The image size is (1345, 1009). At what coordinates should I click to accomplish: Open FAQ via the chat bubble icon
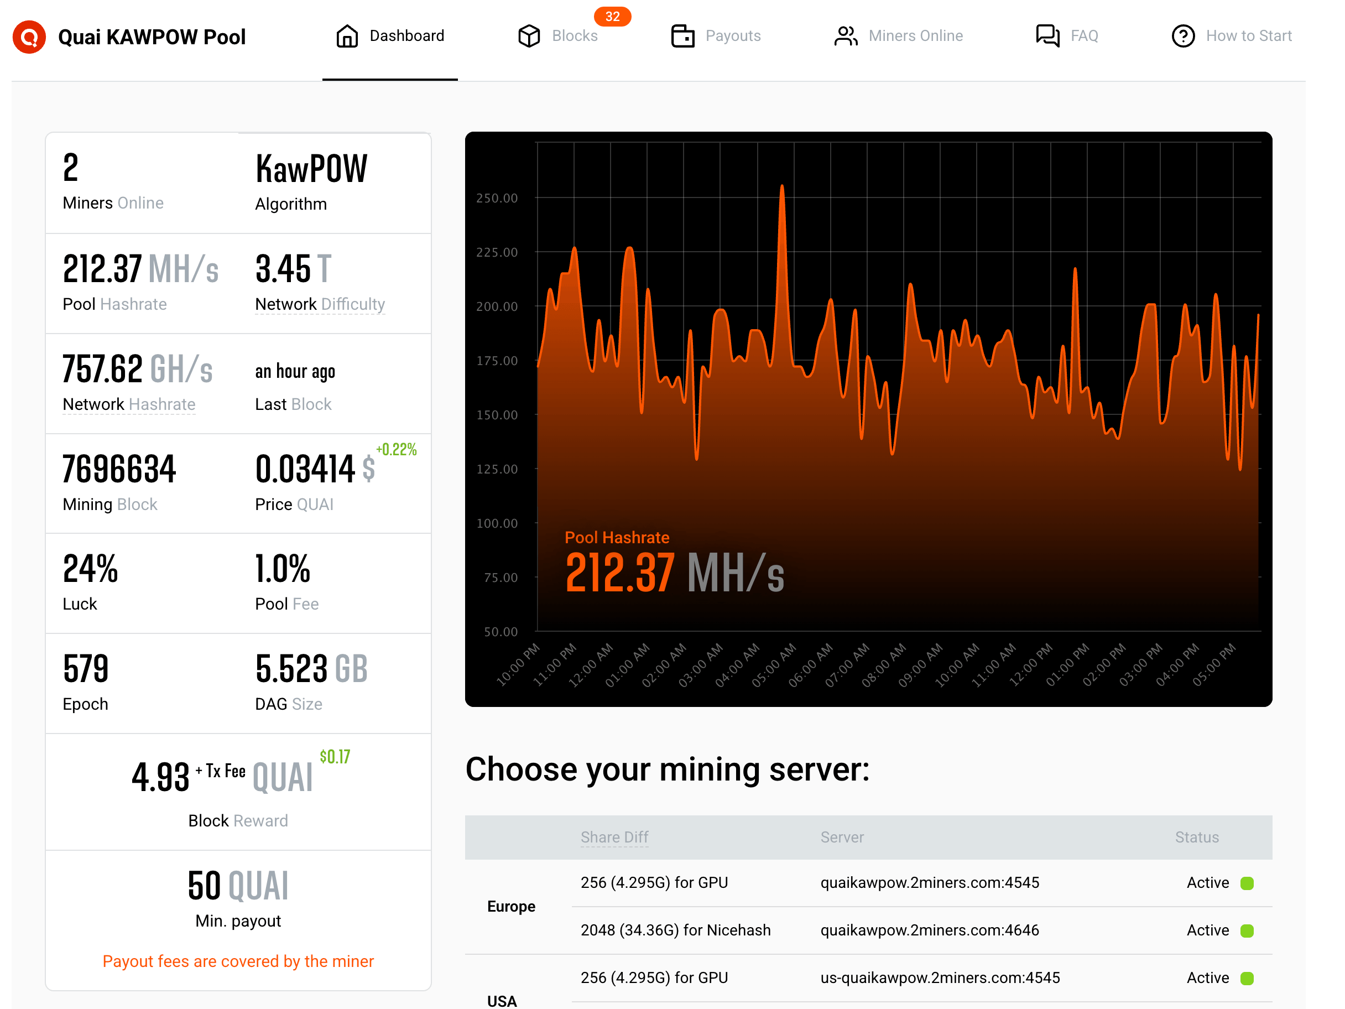(x=1047, y=37)
